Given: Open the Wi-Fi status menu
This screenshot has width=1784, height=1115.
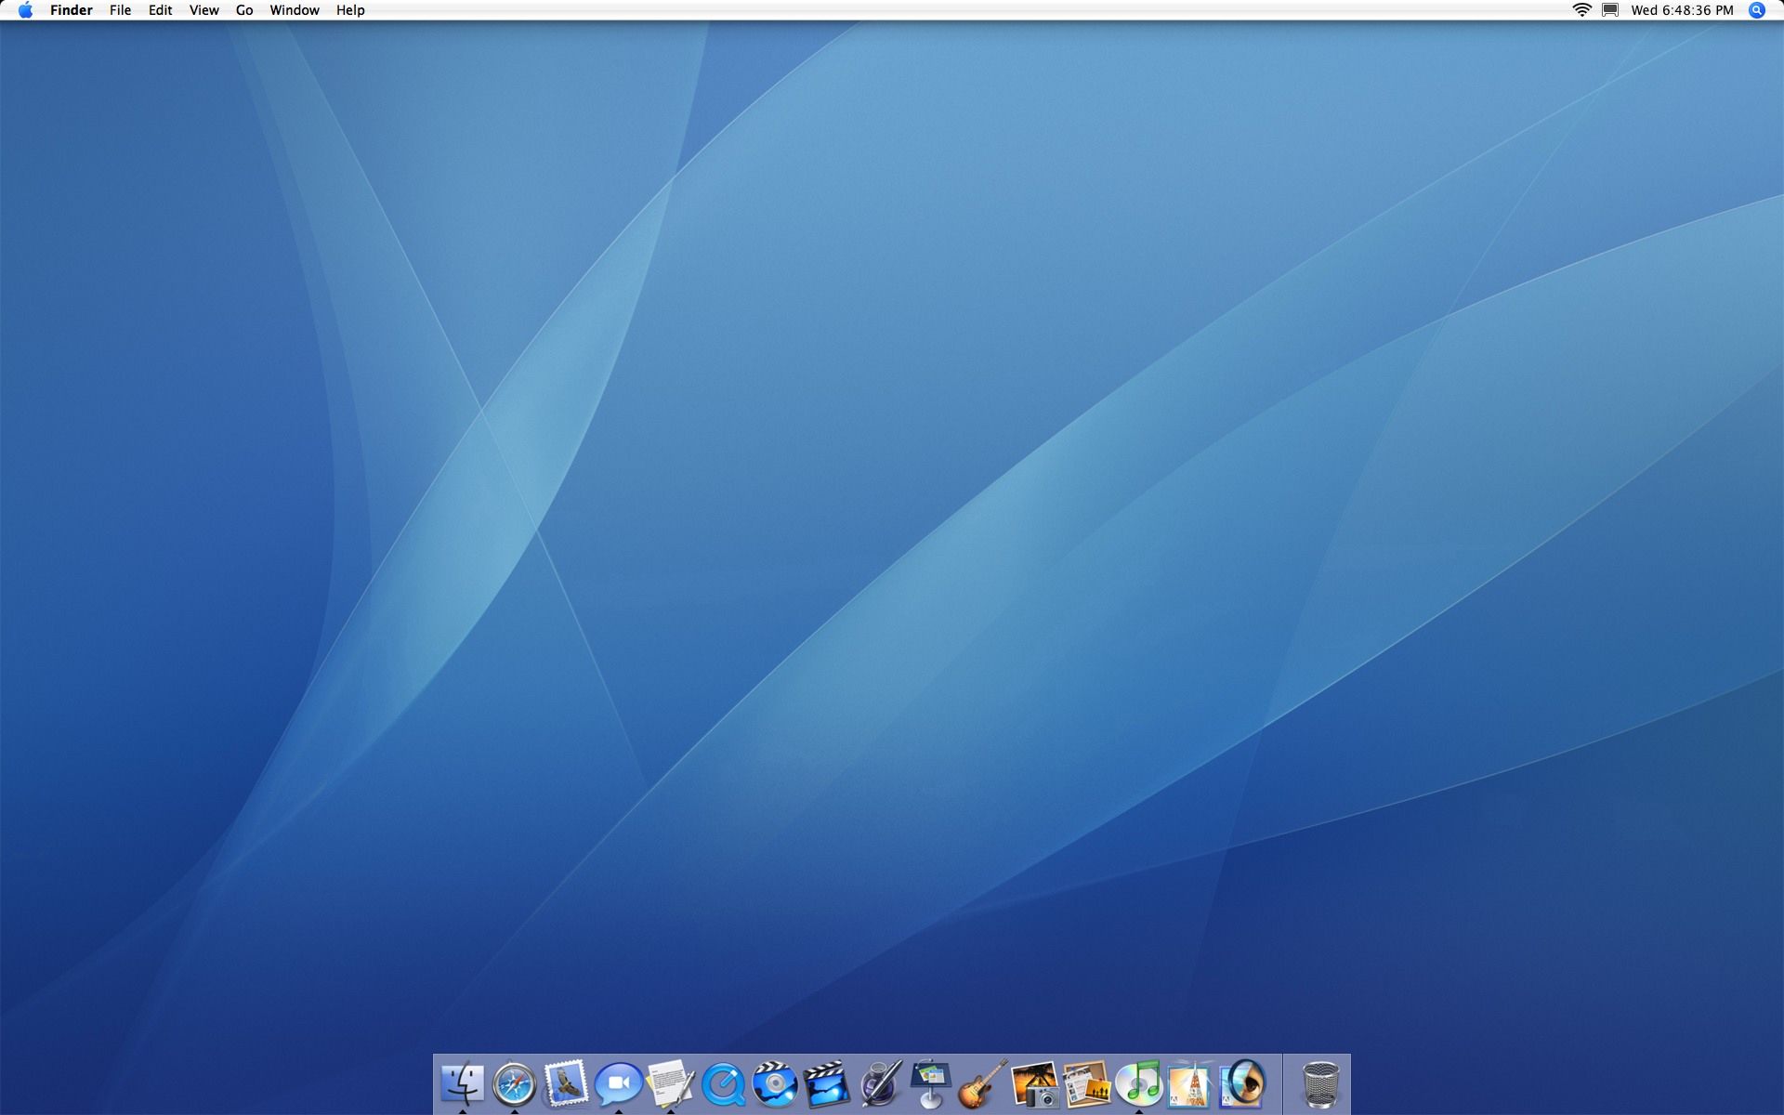Looking at the screenshot, I should click(x=1581, y=10).
